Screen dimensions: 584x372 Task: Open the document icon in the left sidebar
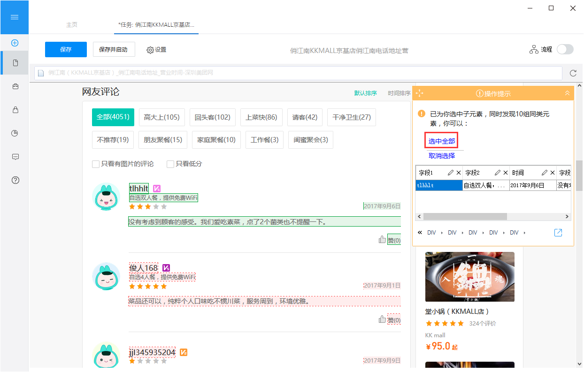tap(15, 63)
